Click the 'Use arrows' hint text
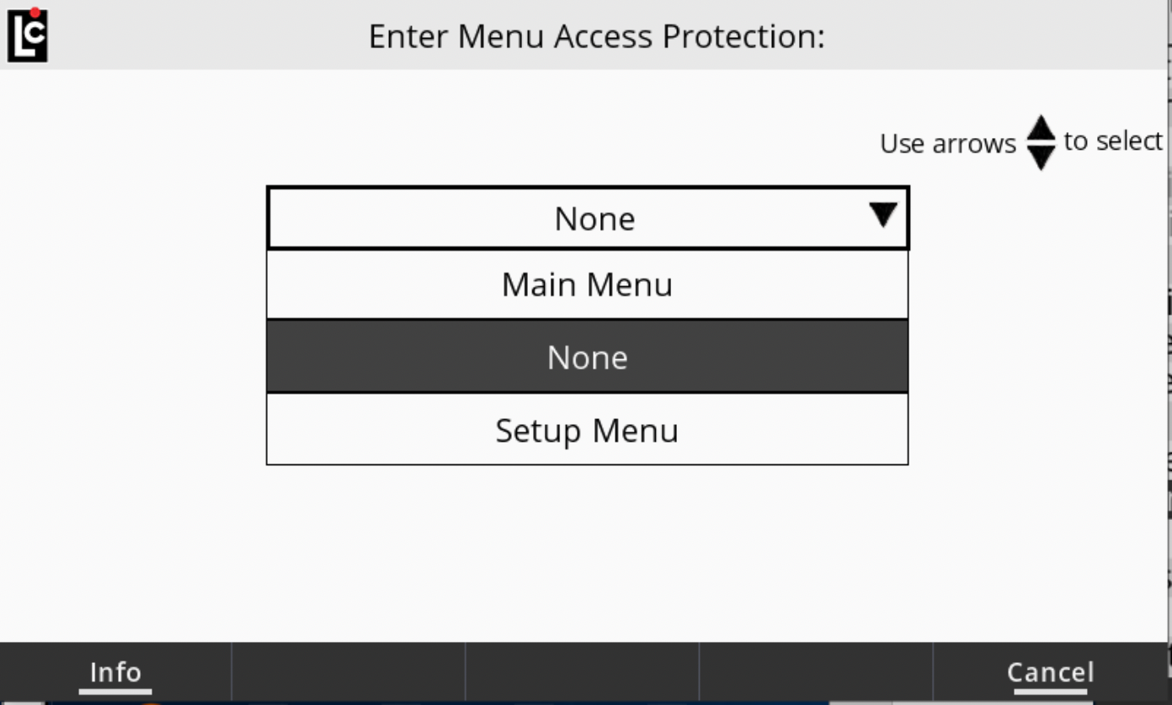This screenshot has height=705, width=1172. [947, 144]
